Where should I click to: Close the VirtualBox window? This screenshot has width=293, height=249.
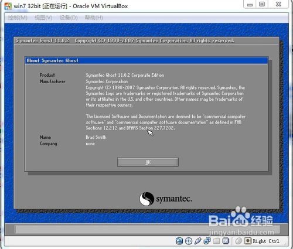[x=278, y=4]
